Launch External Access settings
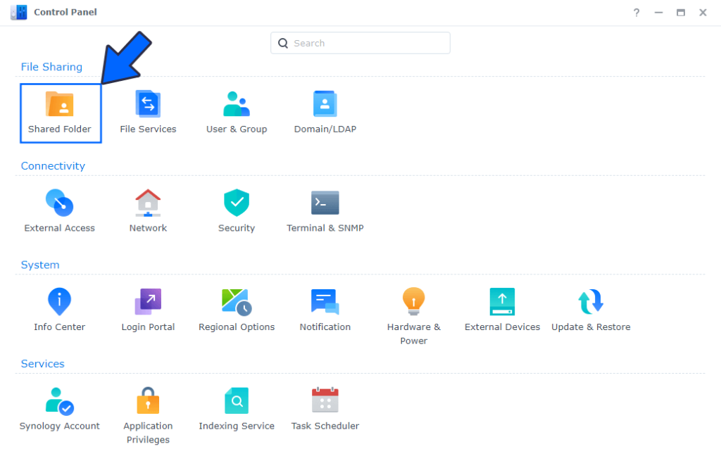Image resolution: width=721 pixels, height=456 pixels. 60,203
